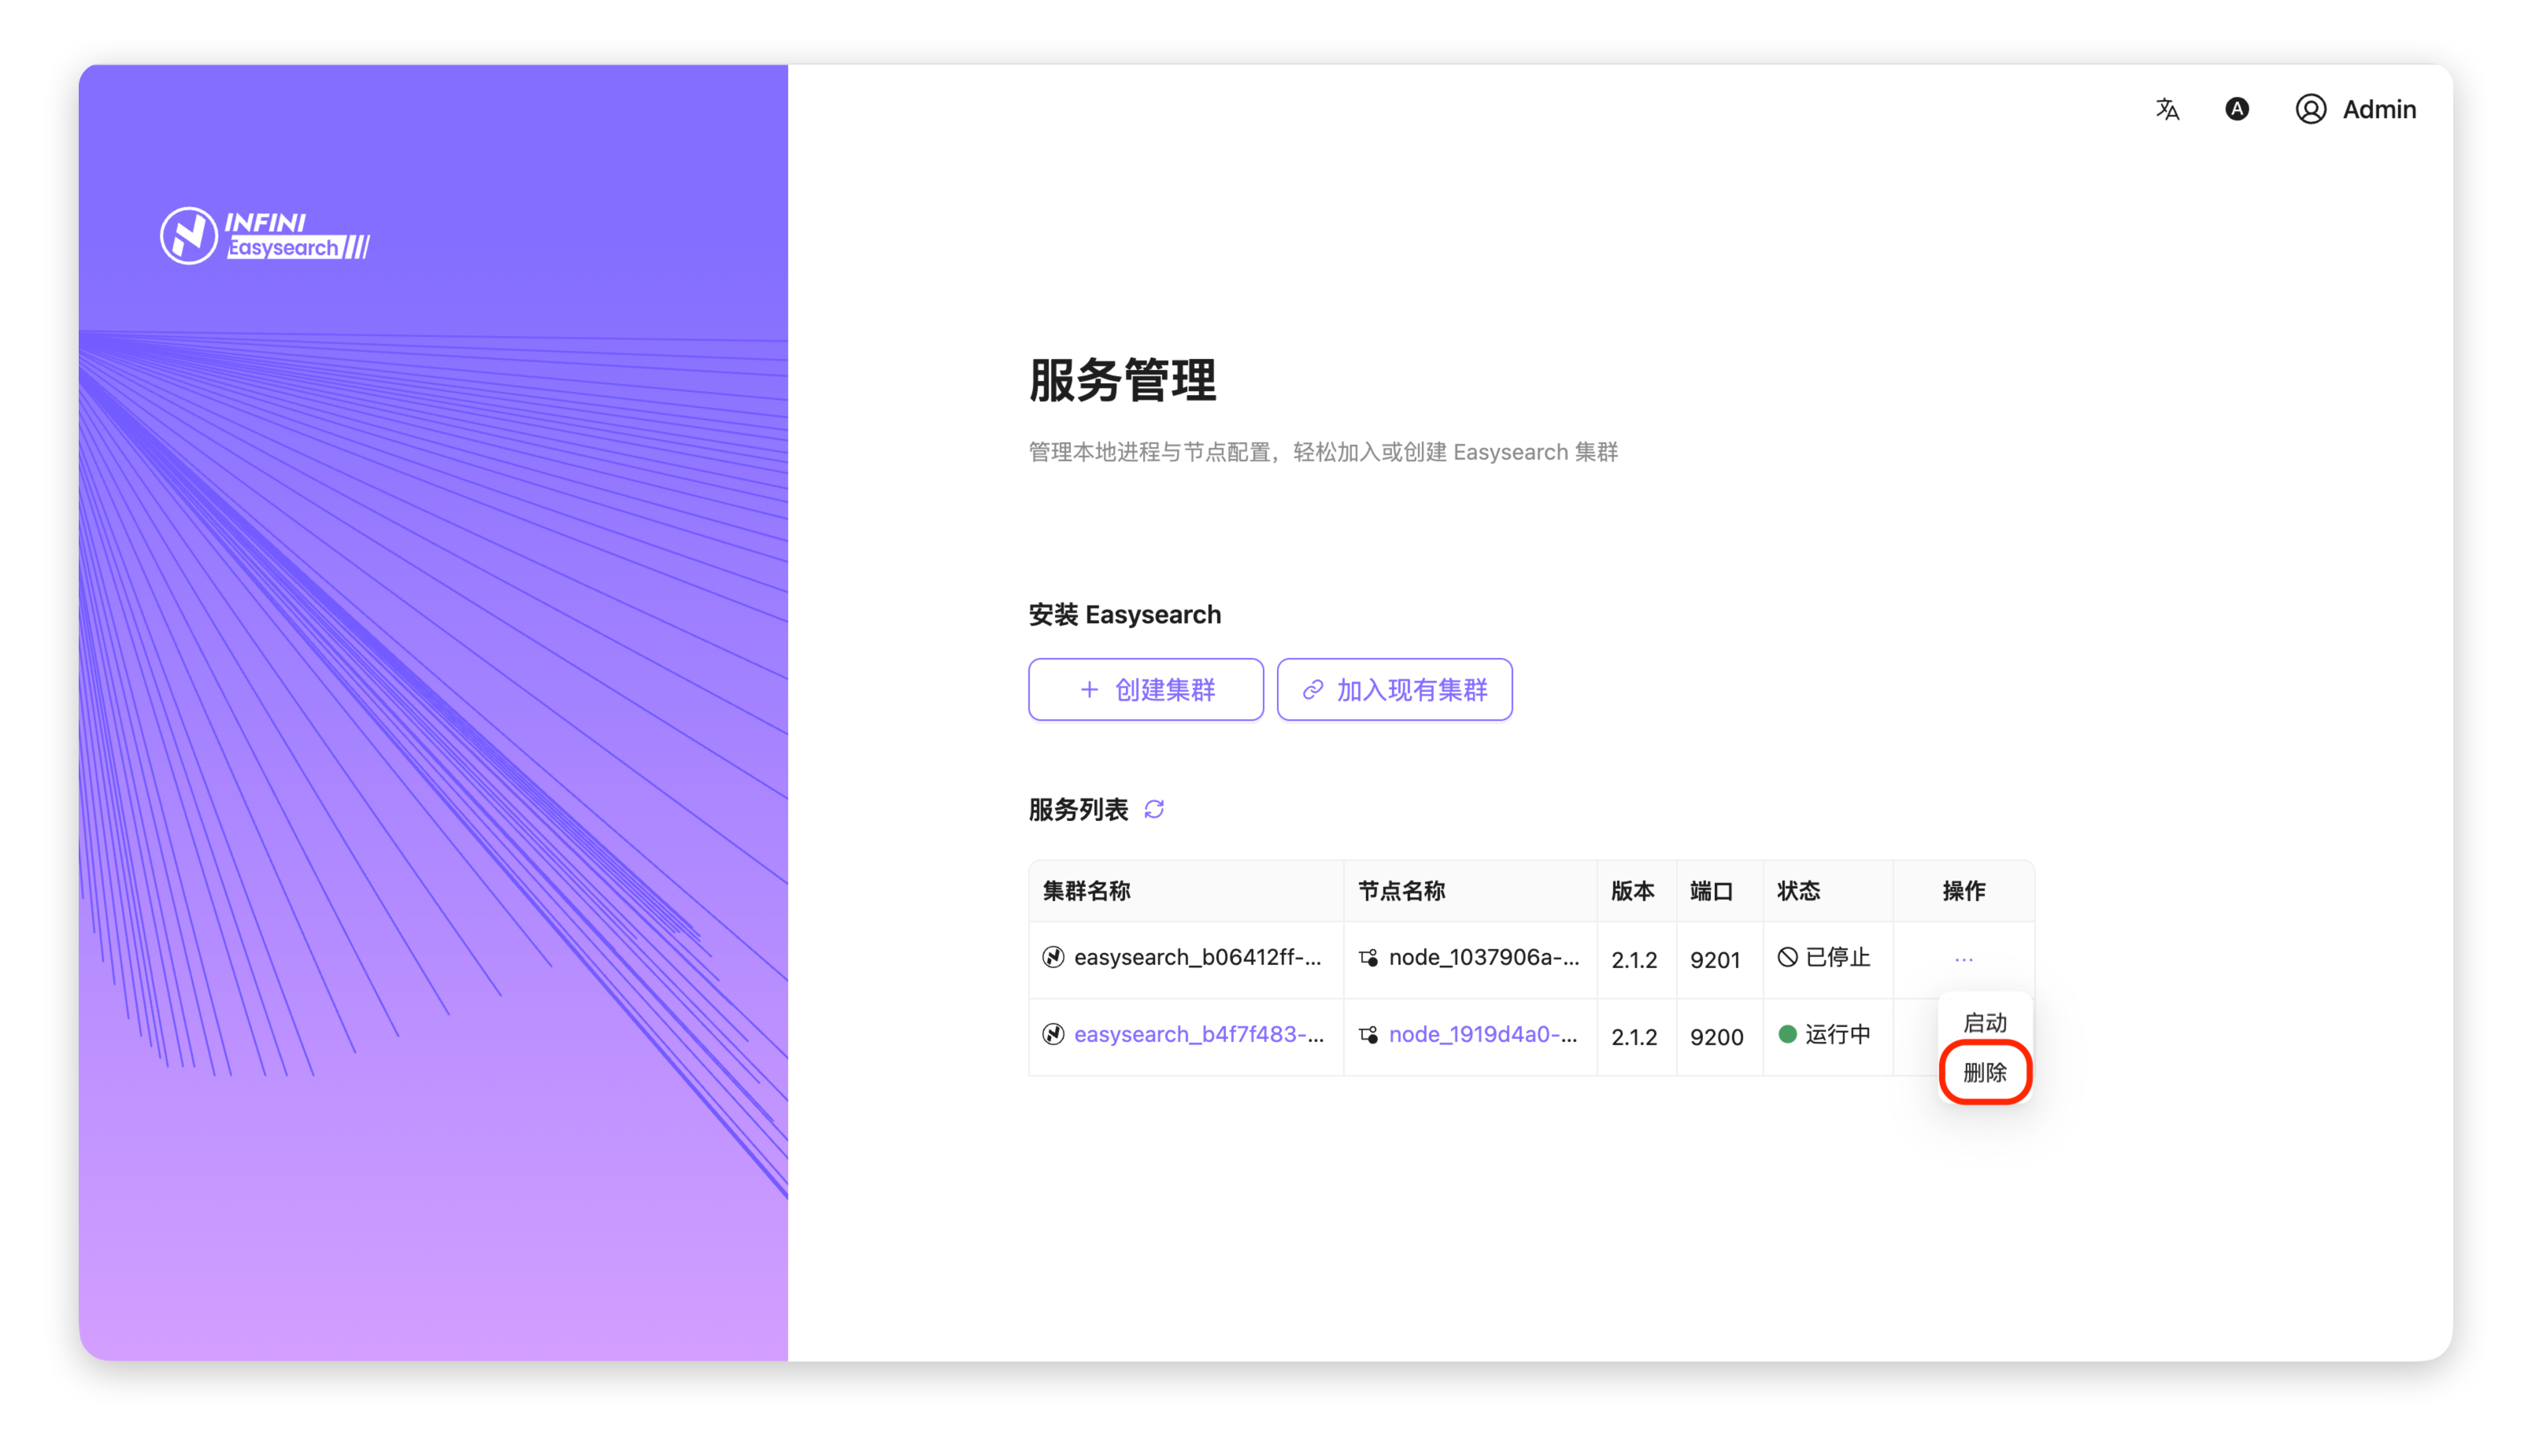This screenshot has width=2532, height=1456.
Task: Click cluster icon in easysearch_b06412ff row
Action: pos(1053,957)
